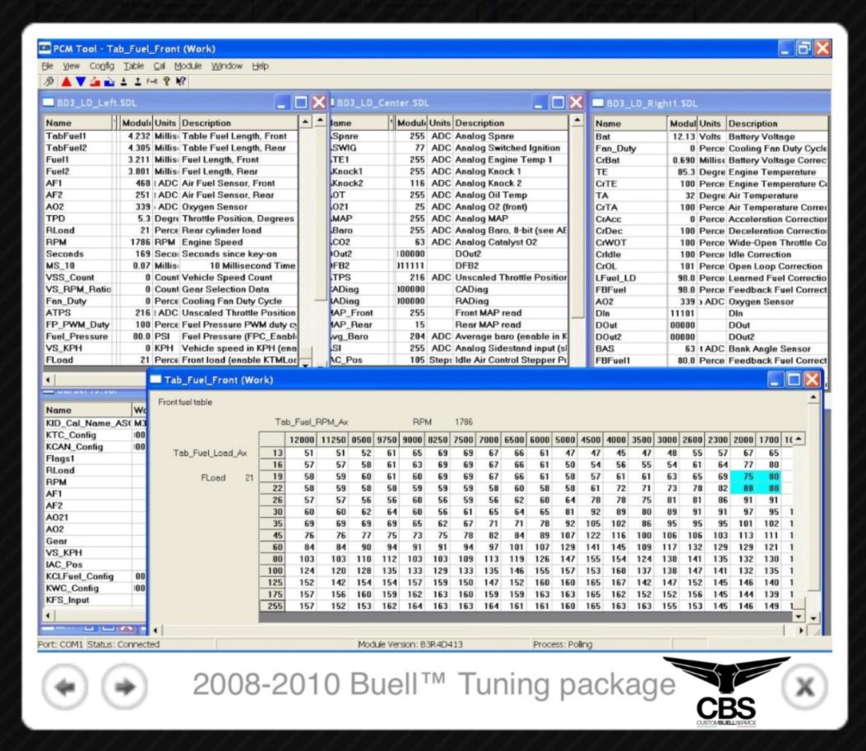The image size is (866, 751).
Task: Open the File menu
Action: pos(48,66)
